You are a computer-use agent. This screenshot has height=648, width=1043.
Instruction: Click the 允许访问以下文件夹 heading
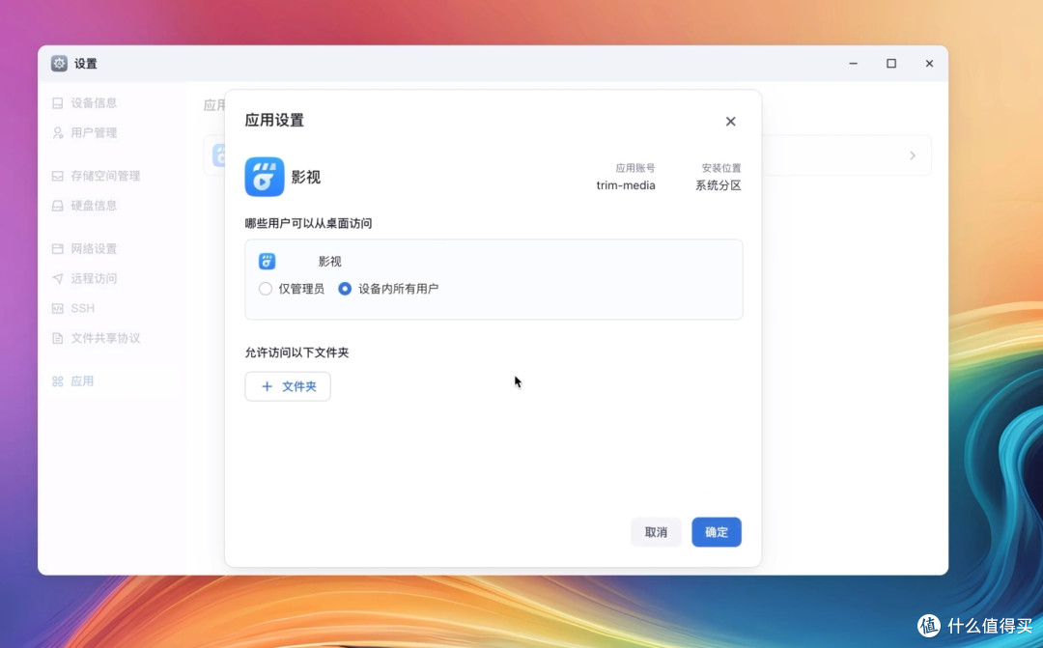tap(296, 352)
